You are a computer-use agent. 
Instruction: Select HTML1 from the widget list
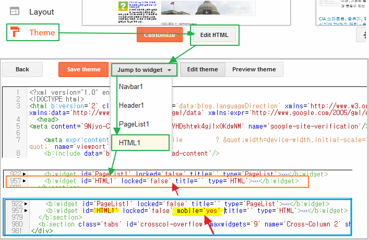tap(140, 143)
